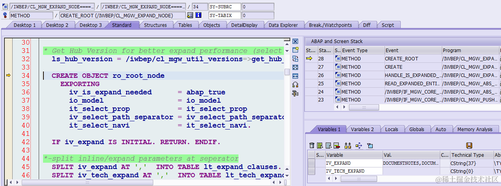Viewport: 501px width, 186px height.
Task: Click the METHOD icon in stack row 26
Action: pyautogui.click(x=338, y=75)
